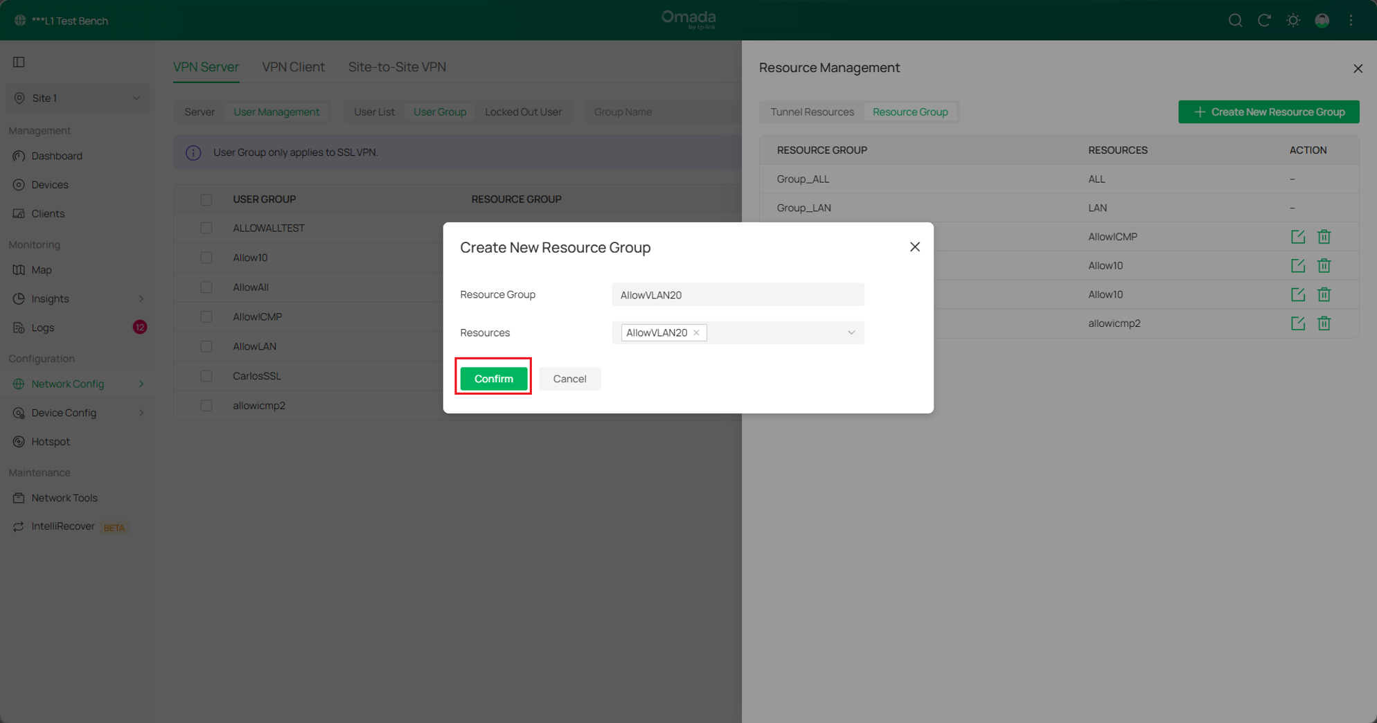Expand the Device Config submenu
This screenshot has width=1377, height=723.
(141, 413)
